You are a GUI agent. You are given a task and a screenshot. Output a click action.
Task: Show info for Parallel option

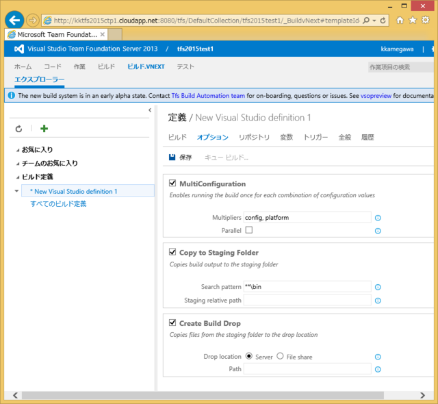tap(378, 231)
